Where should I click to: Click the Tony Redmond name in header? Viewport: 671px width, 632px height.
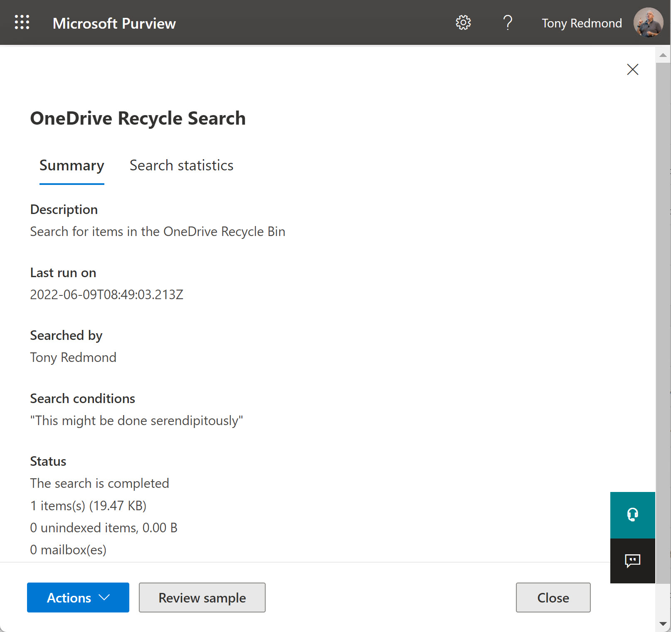(582, 23)
